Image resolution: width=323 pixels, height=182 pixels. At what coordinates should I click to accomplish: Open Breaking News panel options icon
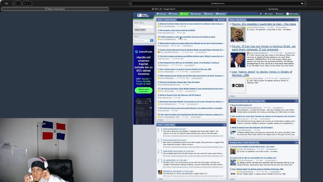[x=297, y=143]
